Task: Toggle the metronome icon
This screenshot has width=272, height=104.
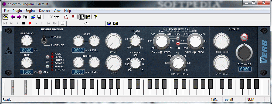Action: point(66,17)
